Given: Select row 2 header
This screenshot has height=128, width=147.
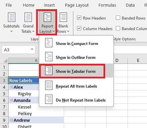Looking at the screenshot, I should pos(4,74).
